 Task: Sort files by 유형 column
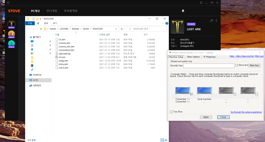click(126, 35)
